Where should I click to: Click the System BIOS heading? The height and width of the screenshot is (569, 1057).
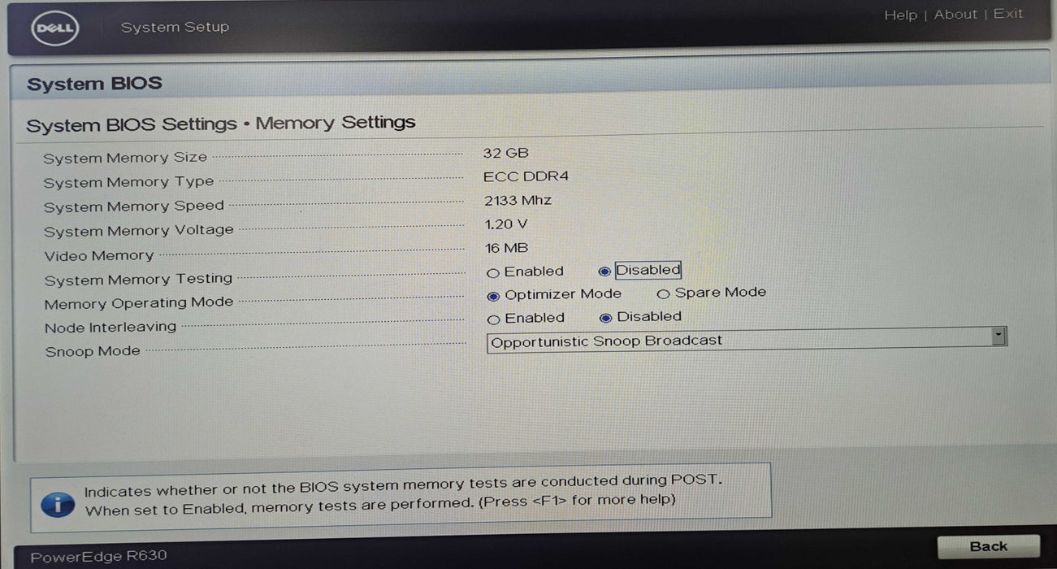[x=94, y=84]
